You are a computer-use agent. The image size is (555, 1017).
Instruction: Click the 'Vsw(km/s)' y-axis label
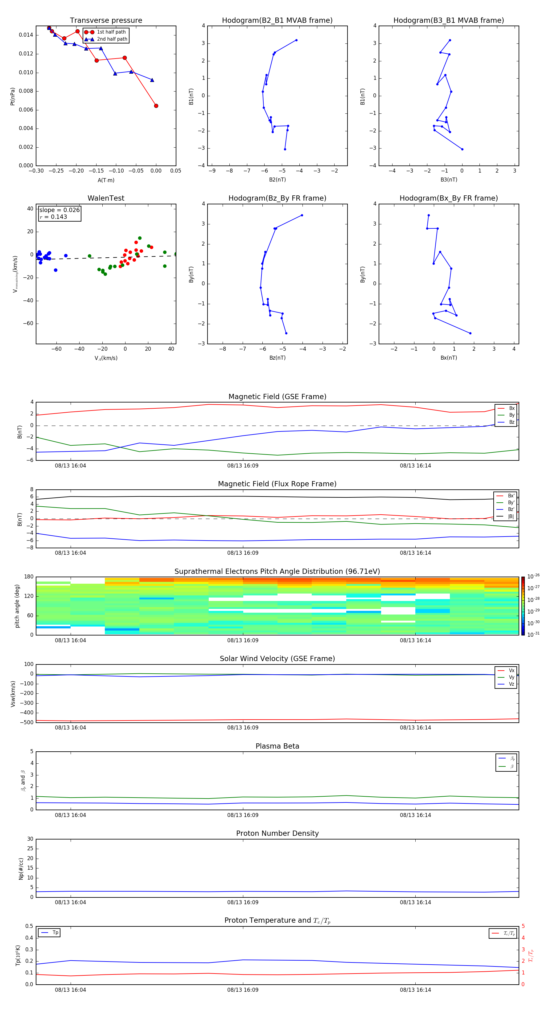pos(13,694)
